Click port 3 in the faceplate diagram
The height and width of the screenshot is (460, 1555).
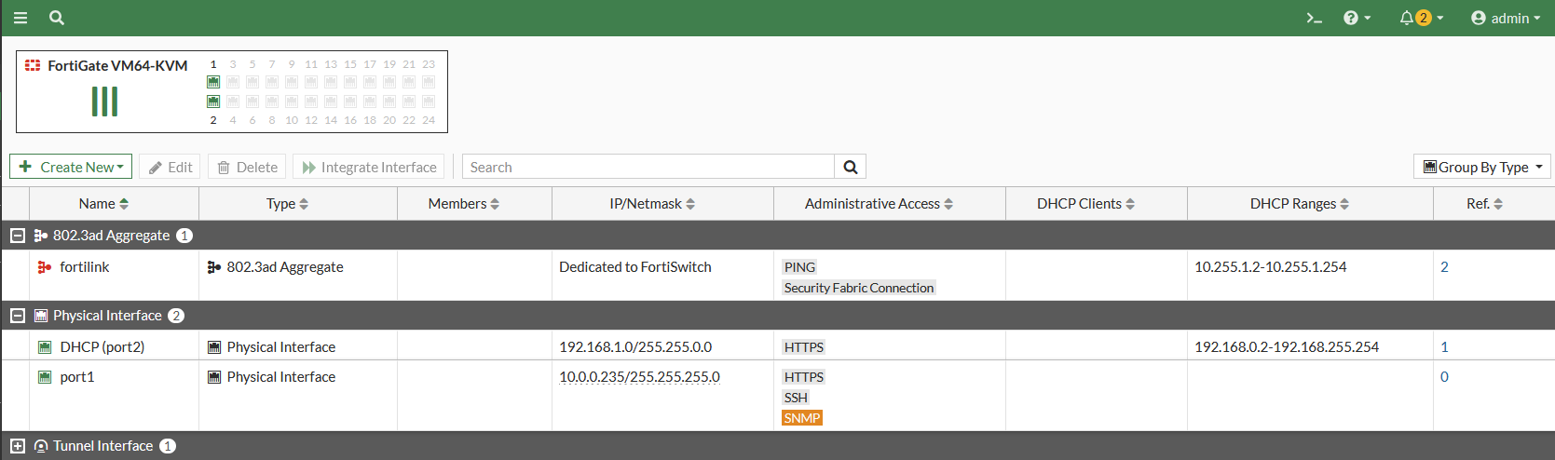pyautogui.click(x=233, y=82)
